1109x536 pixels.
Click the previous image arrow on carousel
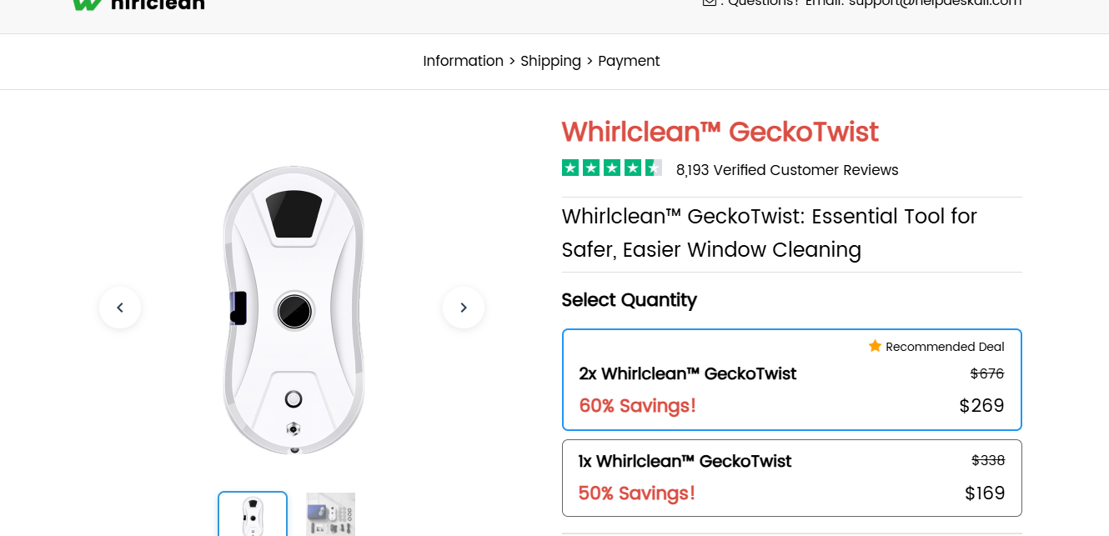[120, 308]
